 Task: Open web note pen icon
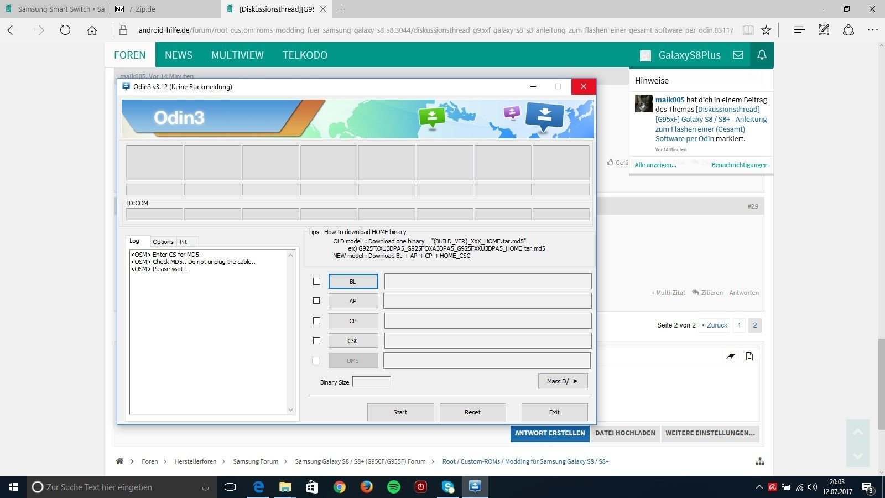[824, 30]
